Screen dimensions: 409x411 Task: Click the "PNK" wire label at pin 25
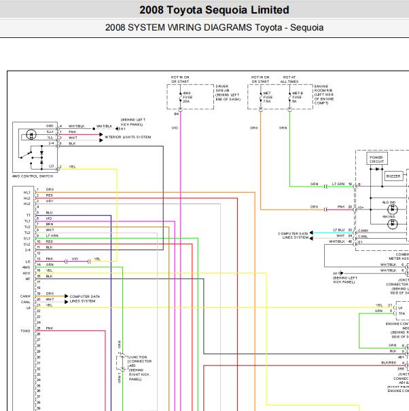[x=50, y=328]
